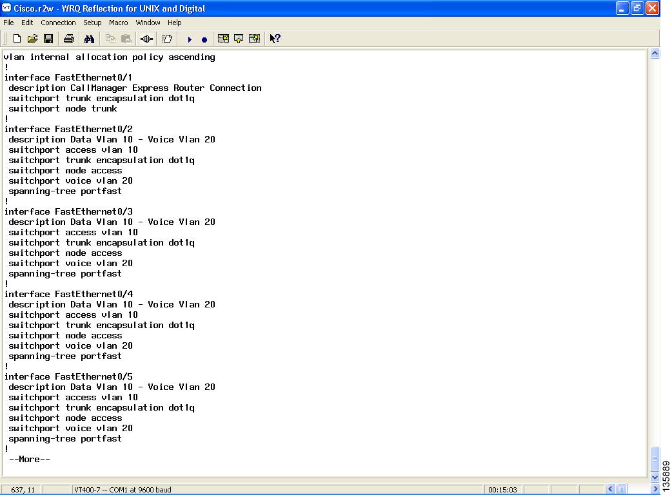This screenshot has width=672, height=495.
Task: Click the Paste toolbar icon
Action: (126, 39)
